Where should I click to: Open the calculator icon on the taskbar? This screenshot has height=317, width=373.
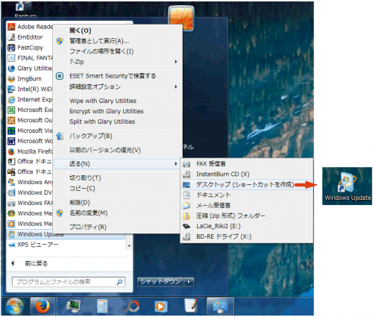pyautogui.click(x=102, y=306)
